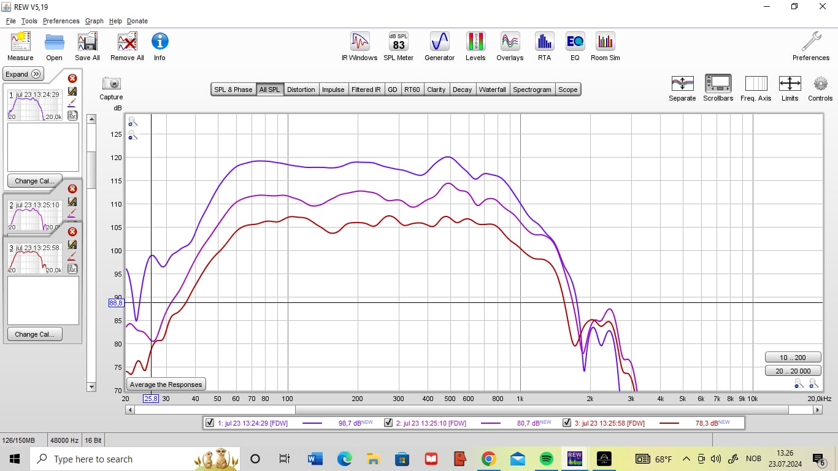
Task: Click the Measure icon
Action: [20, 47]
